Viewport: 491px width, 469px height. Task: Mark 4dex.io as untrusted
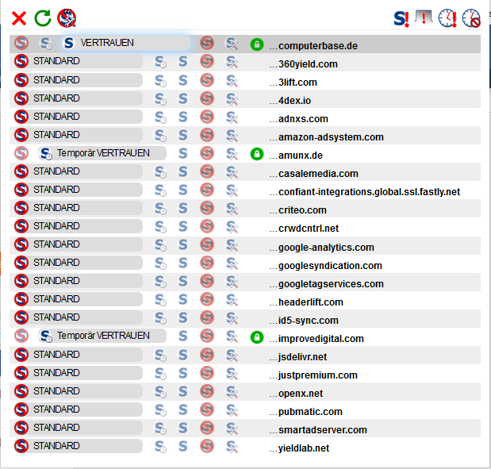(x=207, y=98)
